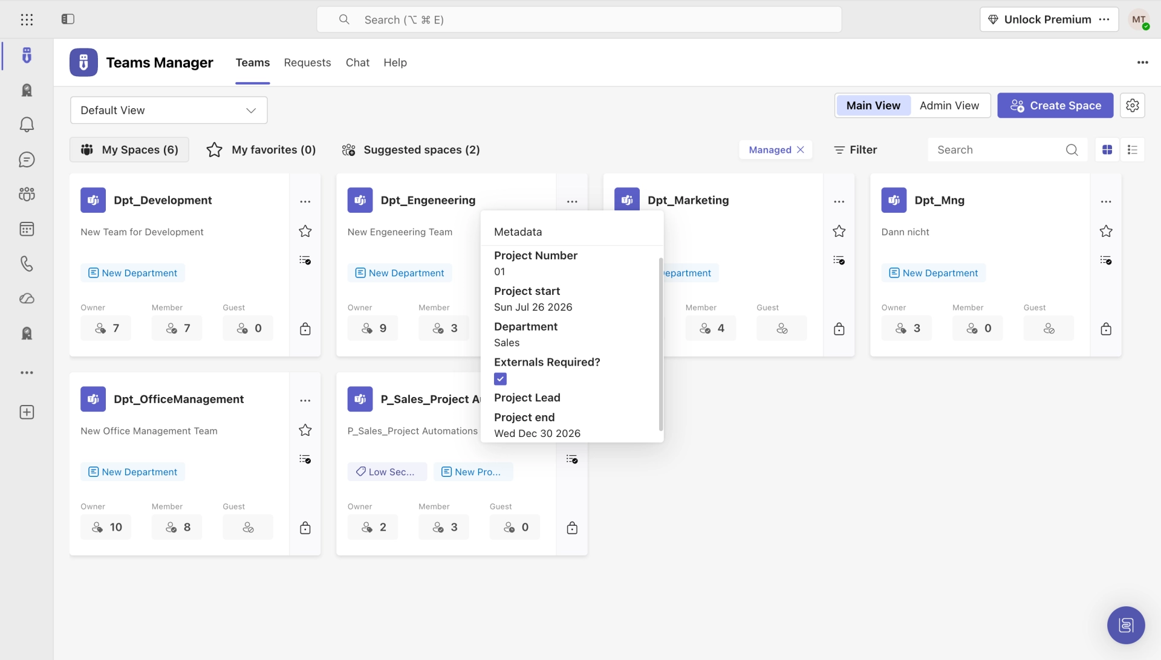Open metadata list icon on Dpt_Development
This screenshot has height=660, width=1161.
(305, 260)
